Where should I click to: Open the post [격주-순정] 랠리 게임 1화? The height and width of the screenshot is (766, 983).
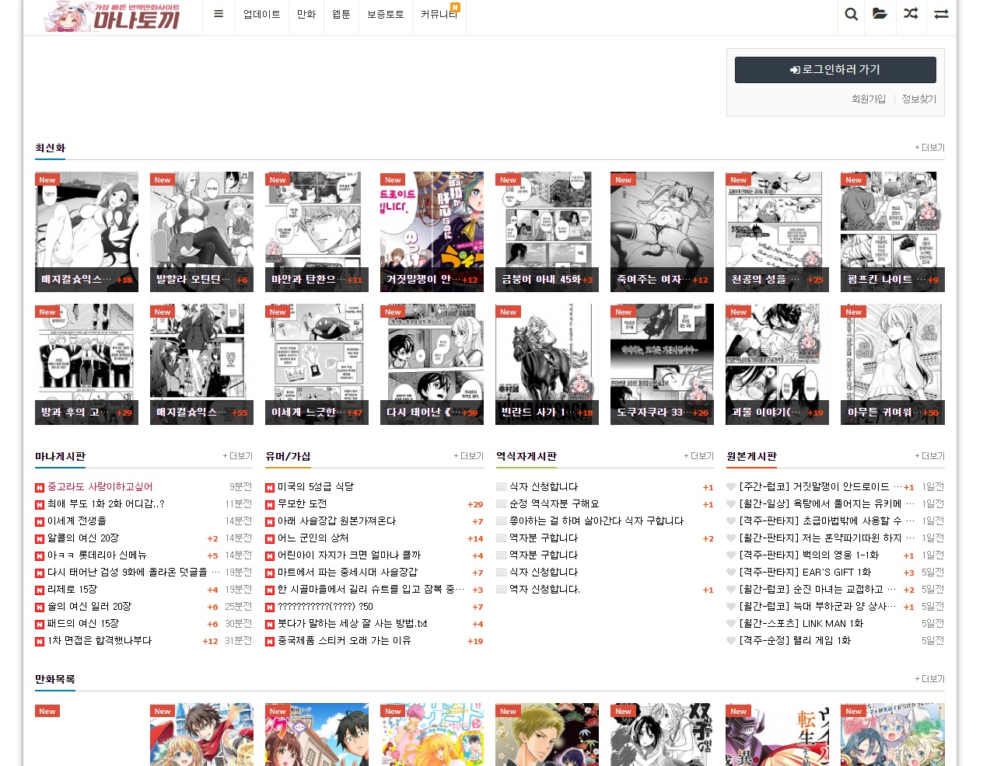coord(796,641)
